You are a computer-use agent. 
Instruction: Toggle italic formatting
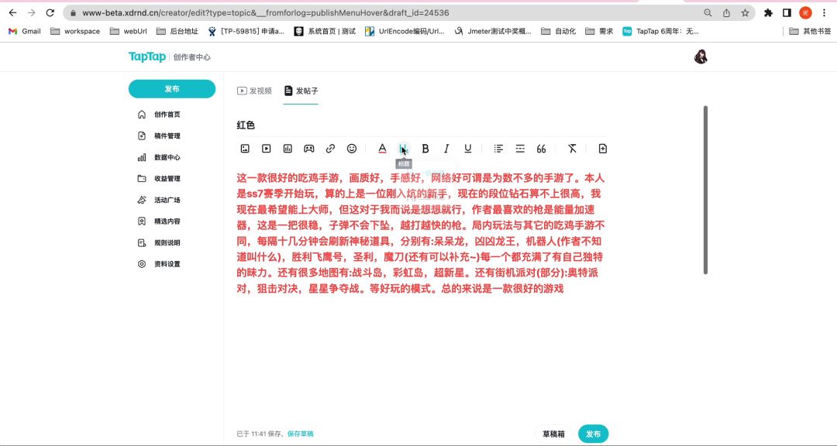pyautogui.click(x=446, y=149)
